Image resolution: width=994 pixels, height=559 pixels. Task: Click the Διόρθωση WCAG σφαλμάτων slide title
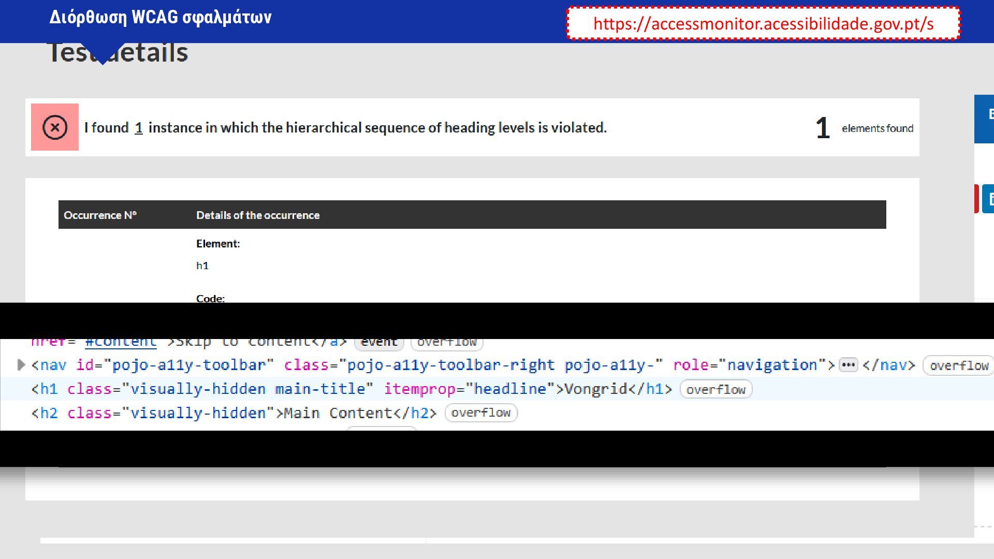point(160,17)
